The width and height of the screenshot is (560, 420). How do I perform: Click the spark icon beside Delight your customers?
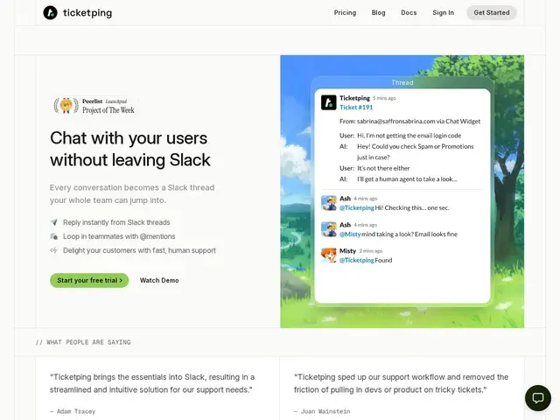coord(54,250)
